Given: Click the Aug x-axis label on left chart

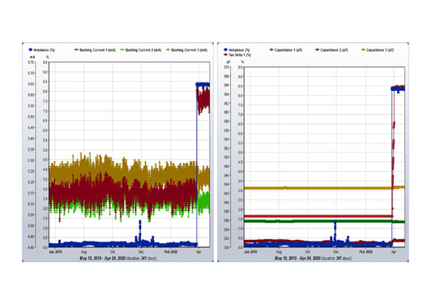Looking at the screenshot, I should click(x=83, y=252).
